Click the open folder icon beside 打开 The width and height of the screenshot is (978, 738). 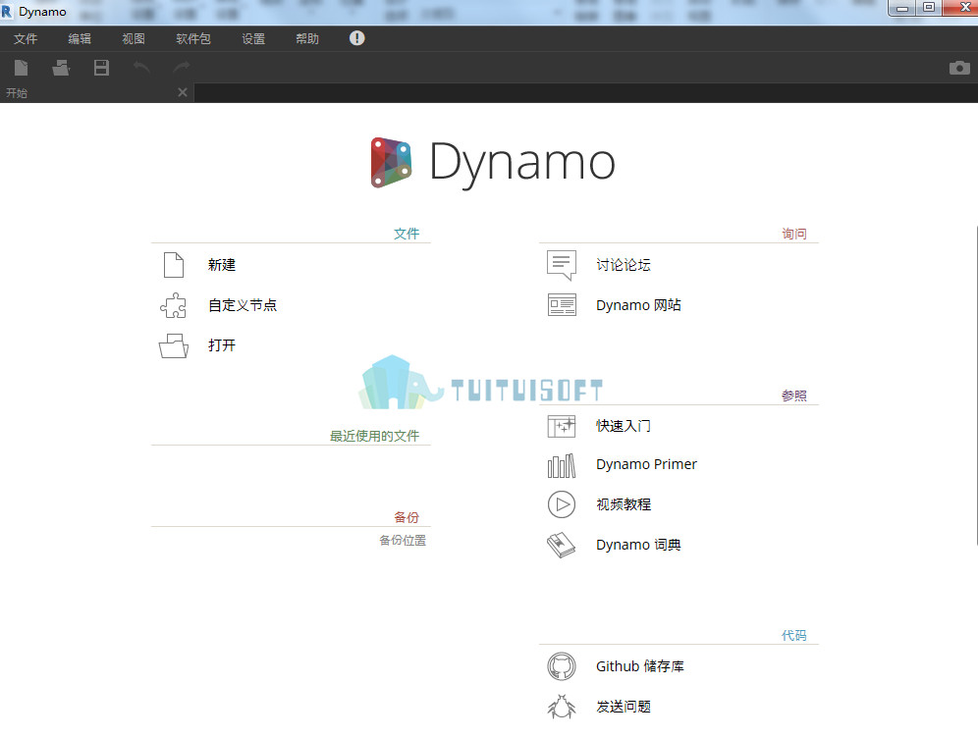tap(174, 345)
